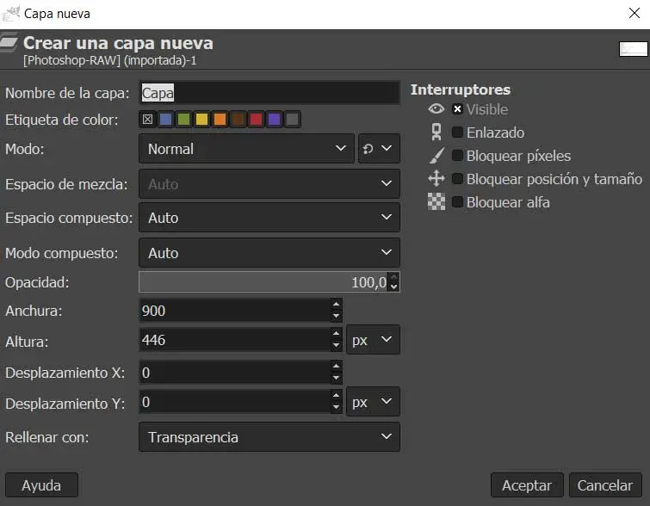Click the Cancelar button

pyautogui.click(x=604, y=485)
